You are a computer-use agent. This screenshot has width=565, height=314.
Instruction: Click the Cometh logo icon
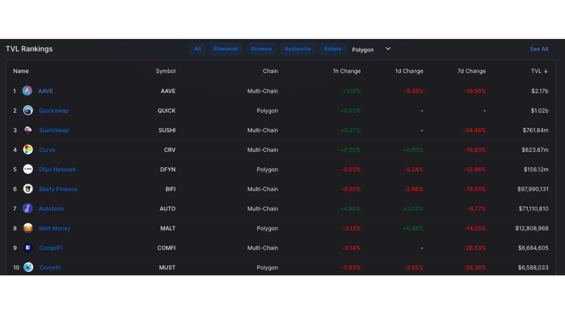point(28,268)
